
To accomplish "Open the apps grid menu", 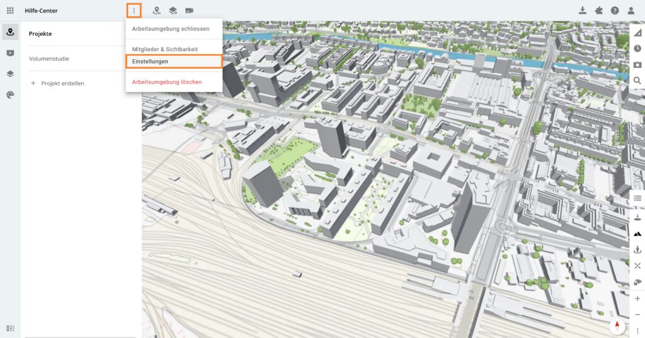I will [10, 11].
